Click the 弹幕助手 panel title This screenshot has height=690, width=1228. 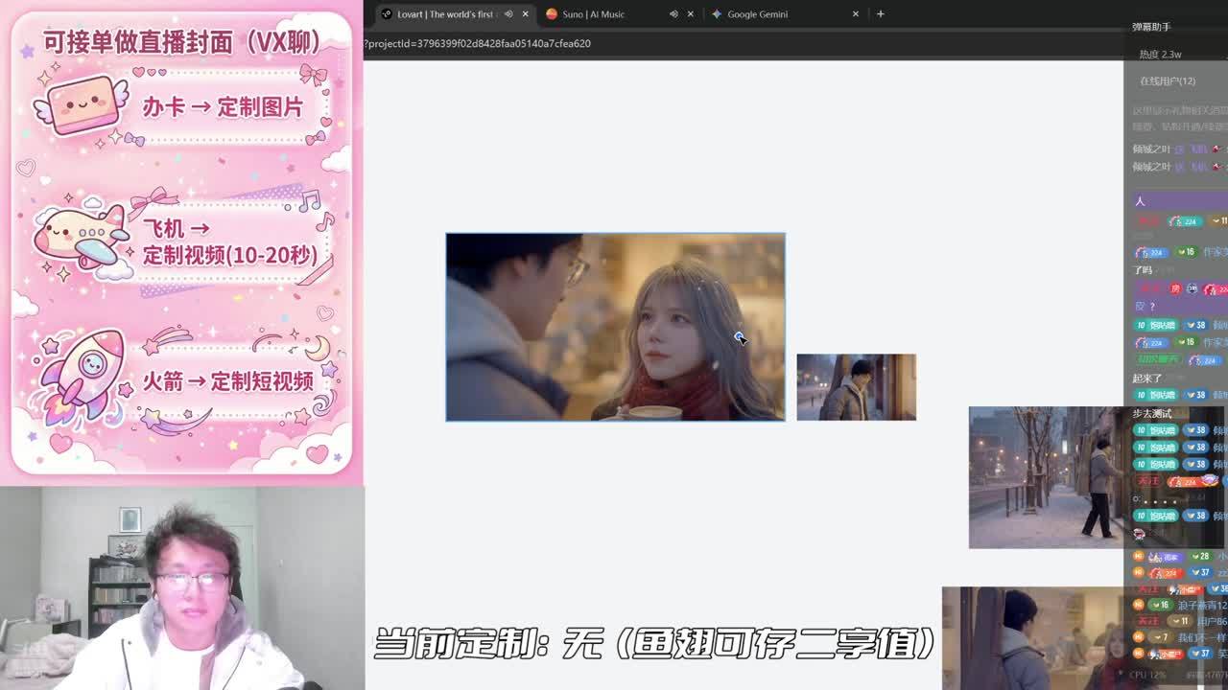pos(1151,27)
